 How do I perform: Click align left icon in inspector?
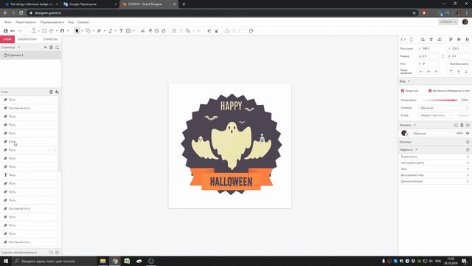pos(423,39)
